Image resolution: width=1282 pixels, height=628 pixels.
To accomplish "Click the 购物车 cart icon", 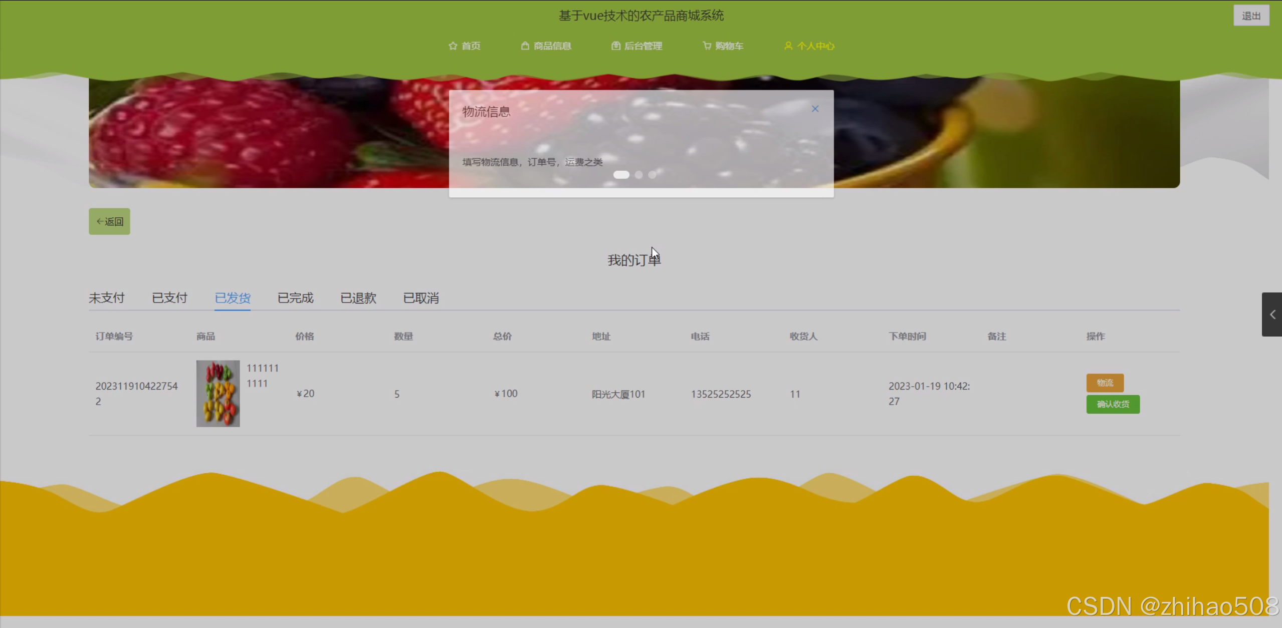I will pyautogui.click(x=707, y=46).
